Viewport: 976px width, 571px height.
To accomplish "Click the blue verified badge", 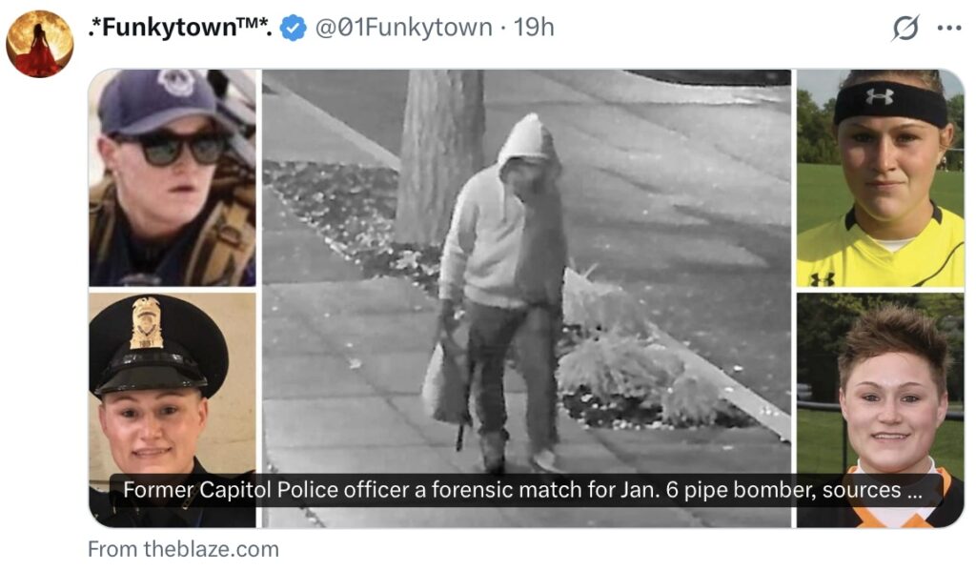I will point(293,28).
